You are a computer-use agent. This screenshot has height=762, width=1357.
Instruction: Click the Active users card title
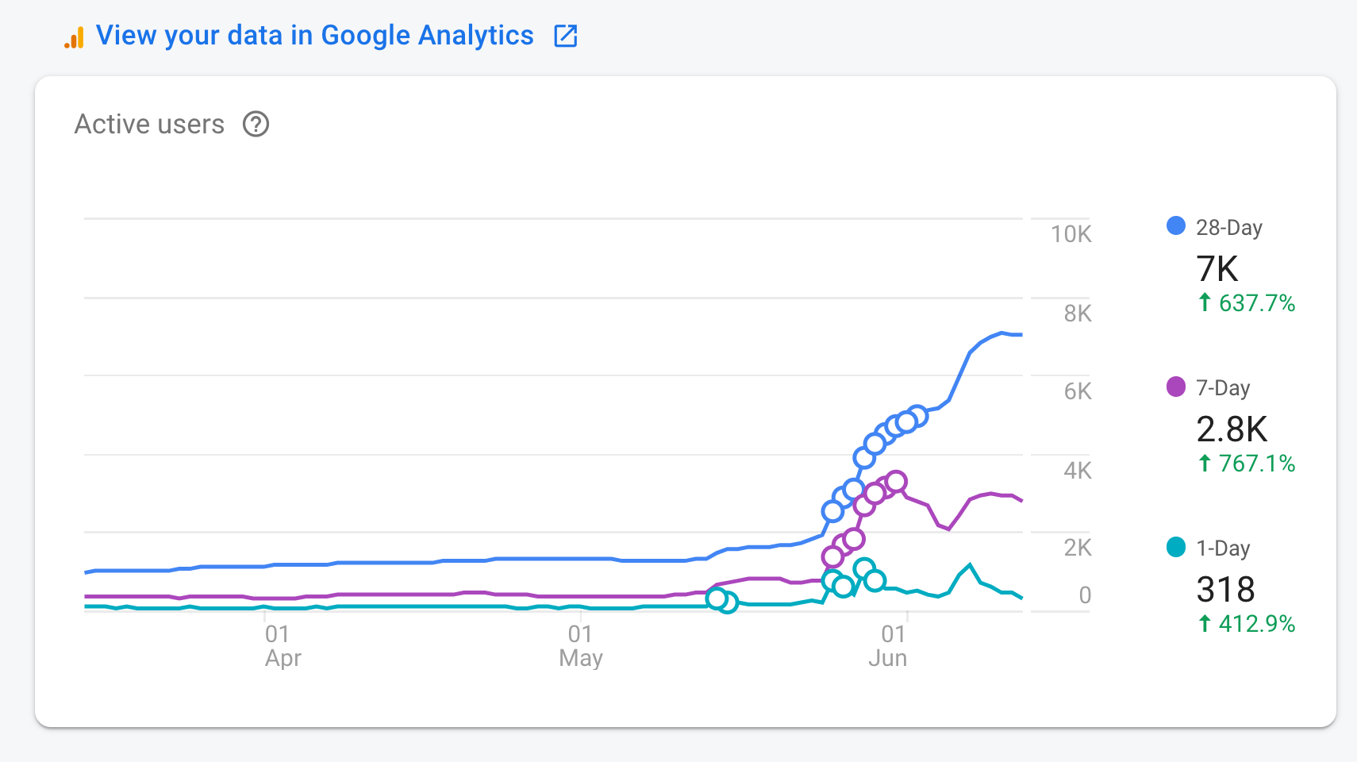149,125
